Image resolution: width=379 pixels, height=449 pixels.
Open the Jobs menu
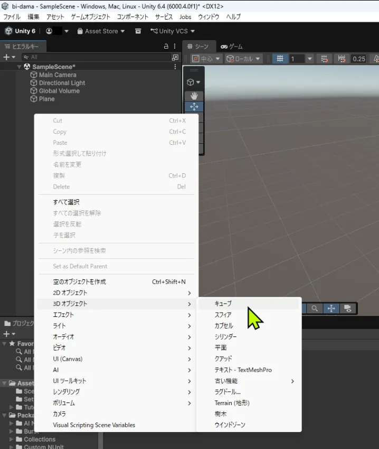click(x=185, y=17)
